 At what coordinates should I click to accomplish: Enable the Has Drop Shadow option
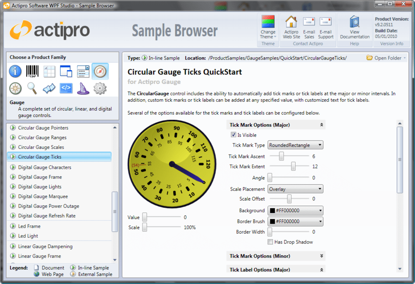tap(270, 242)
